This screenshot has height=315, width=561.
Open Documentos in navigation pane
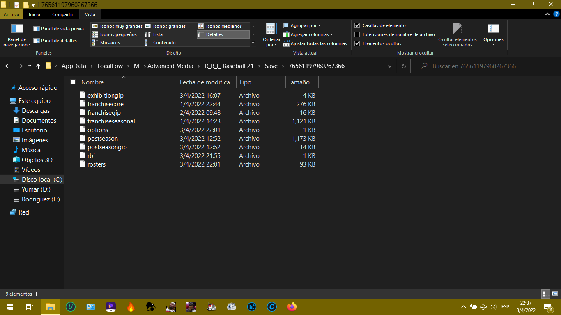(x=39, y=120)
